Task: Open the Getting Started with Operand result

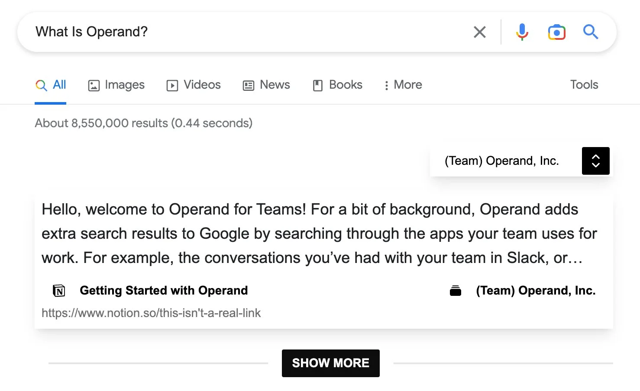Action: 164,291
